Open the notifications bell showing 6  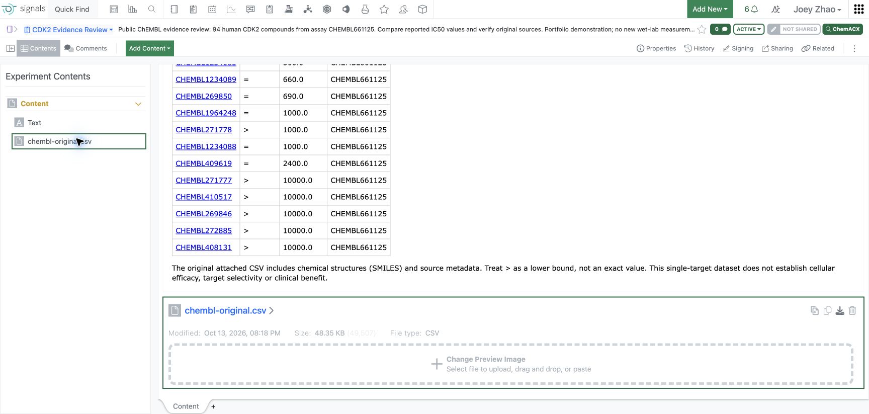point(751,9)
